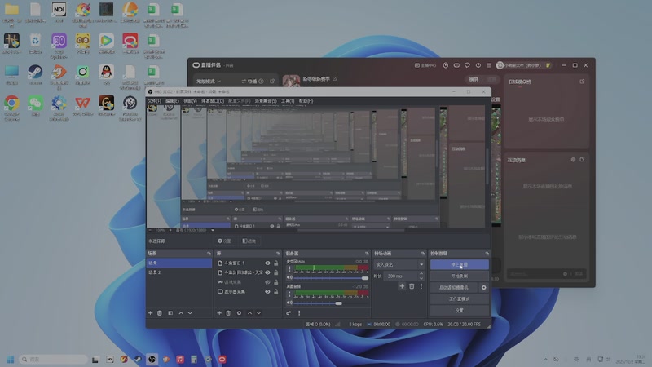This screenshot has height=367, width=652.
Task: Remove the selected source with trash icon
Action: (x=228, y=313)
